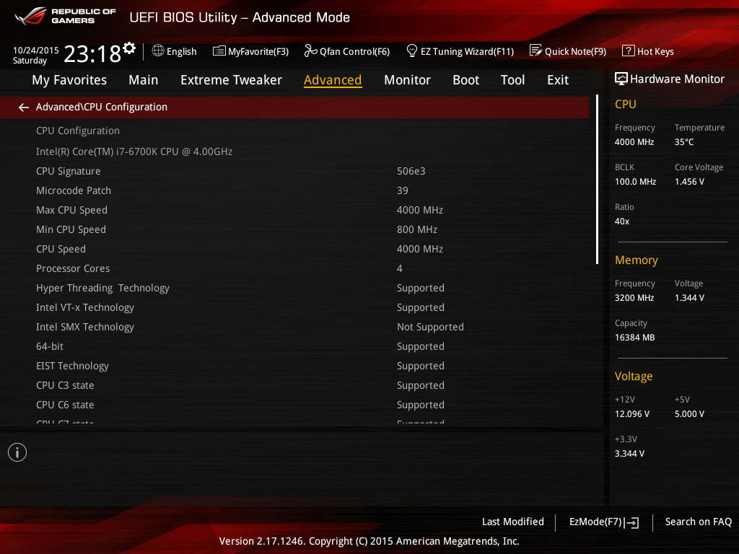Switch to the Main tab
Screen dimensions: 739x554
[144, 80]
